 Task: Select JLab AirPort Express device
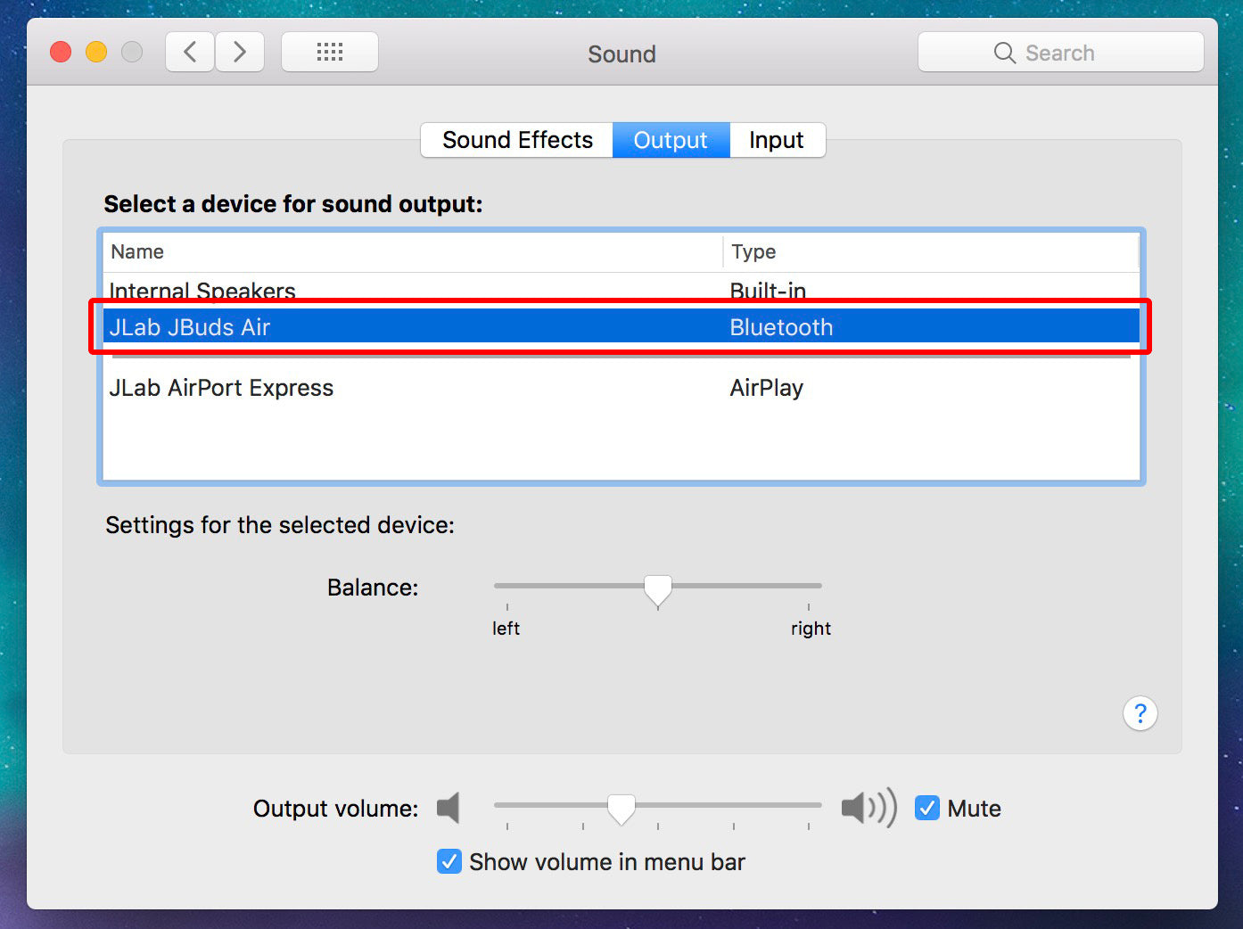(621, 388)
